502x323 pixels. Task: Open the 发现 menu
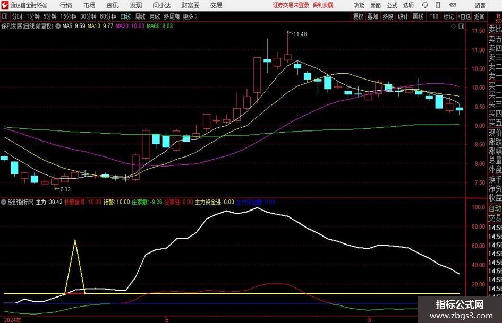(136, 5)
